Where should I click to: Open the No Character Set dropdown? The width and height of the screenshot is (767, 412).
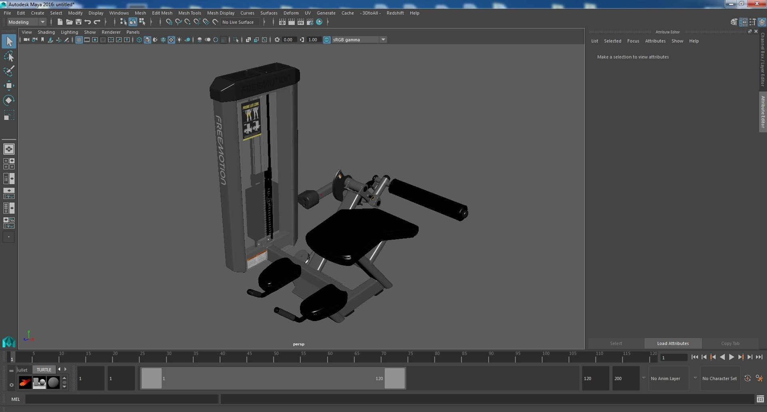719,378
